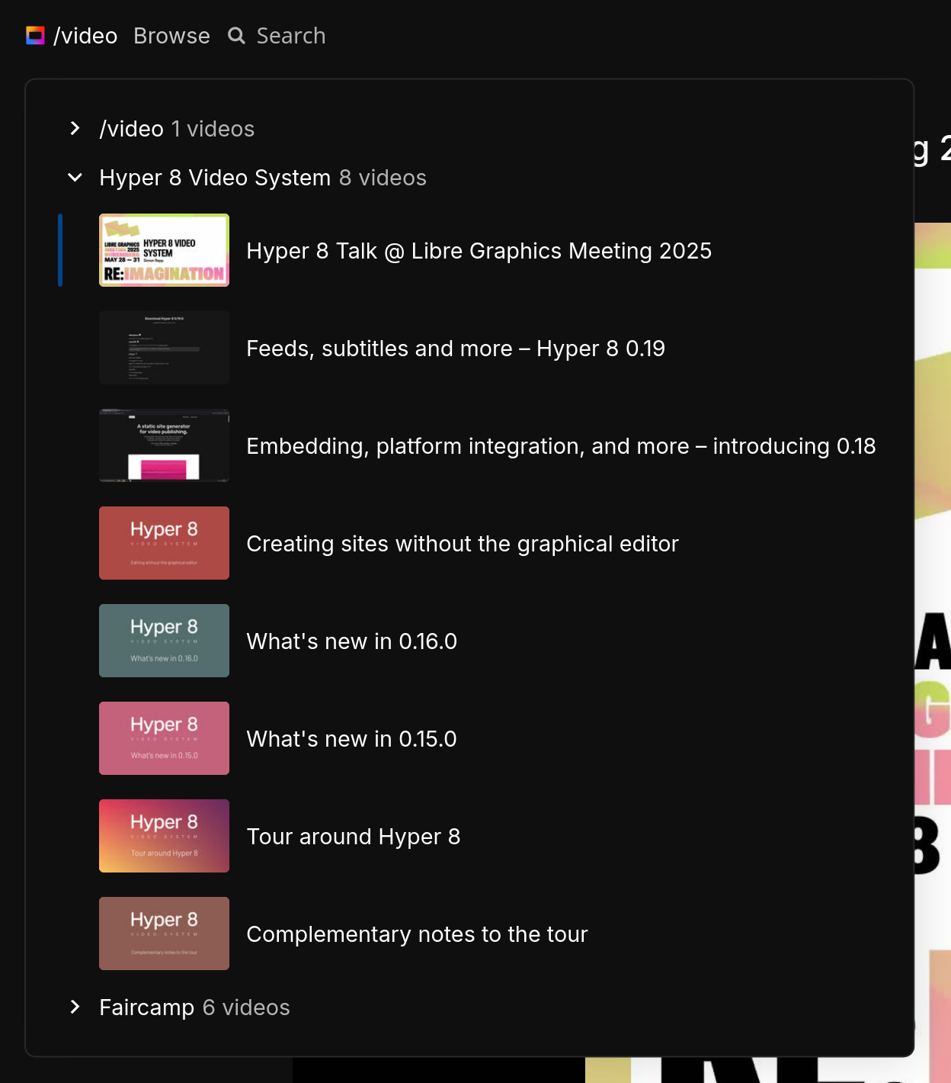This screenshot has width=951, height=1083.
Task: Click the colorful /video site logo
Action: (34, 35)
